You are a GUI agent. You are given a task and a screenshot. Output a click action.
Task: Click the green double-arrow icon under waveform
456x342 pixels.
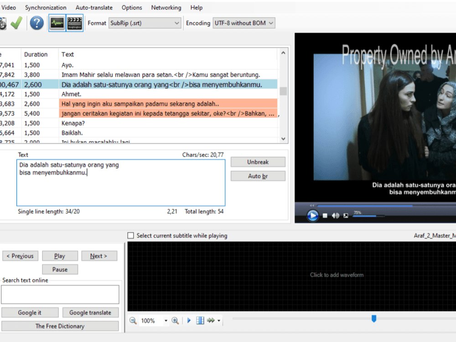tap(211, 321)
